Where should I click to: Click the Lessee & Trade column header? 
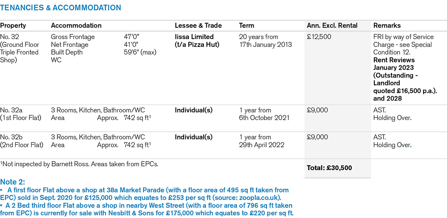198,26
